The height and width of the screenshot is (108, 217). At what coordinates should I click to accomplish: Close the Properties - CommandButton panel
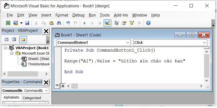click(46, 83)
